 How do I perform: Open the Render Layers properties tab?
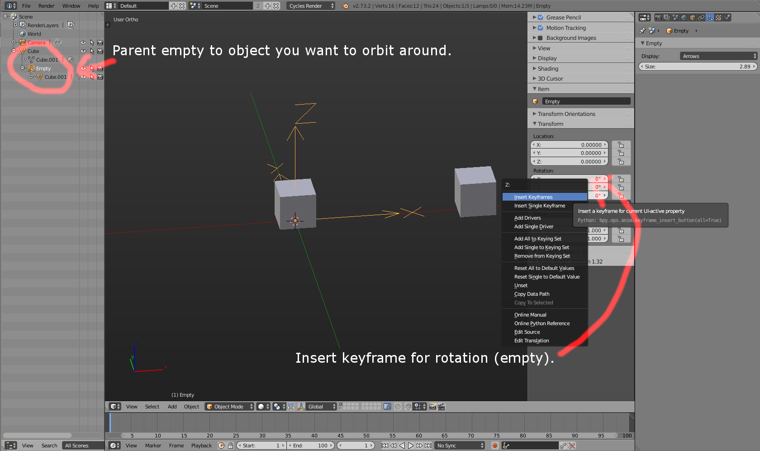[x=667, y=18]
